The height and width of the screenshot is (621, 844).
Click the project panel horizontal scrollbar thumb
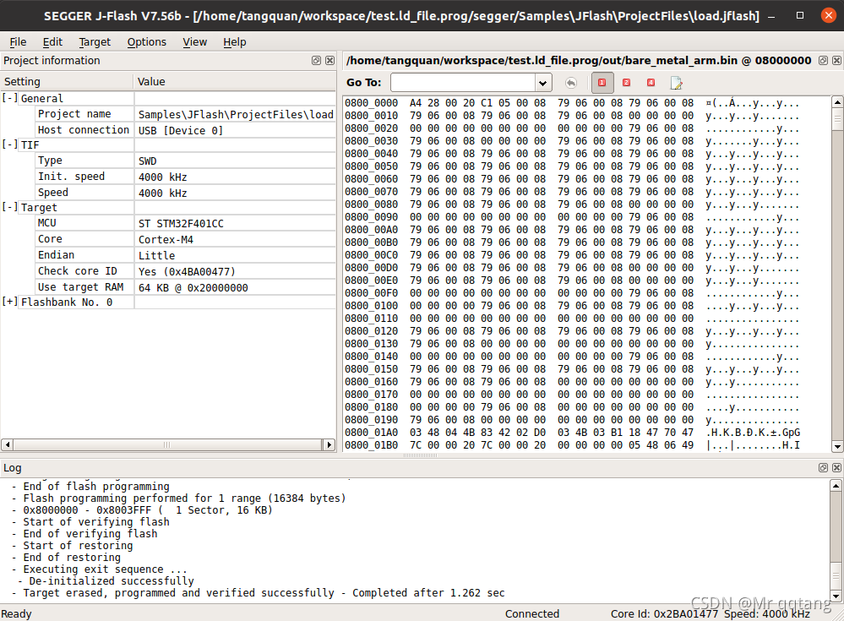pos(167,444)
